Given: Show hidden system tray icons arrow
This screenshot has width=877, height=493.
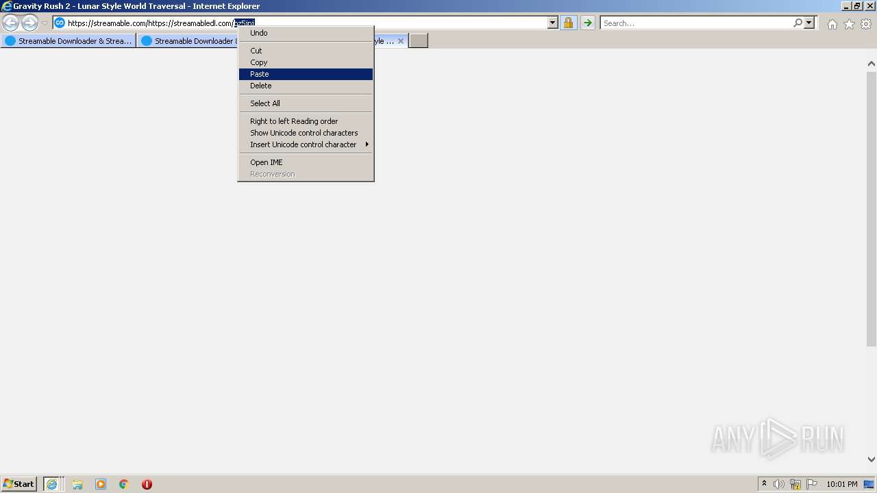Looking at the screenshot, I should click(764, 484).
